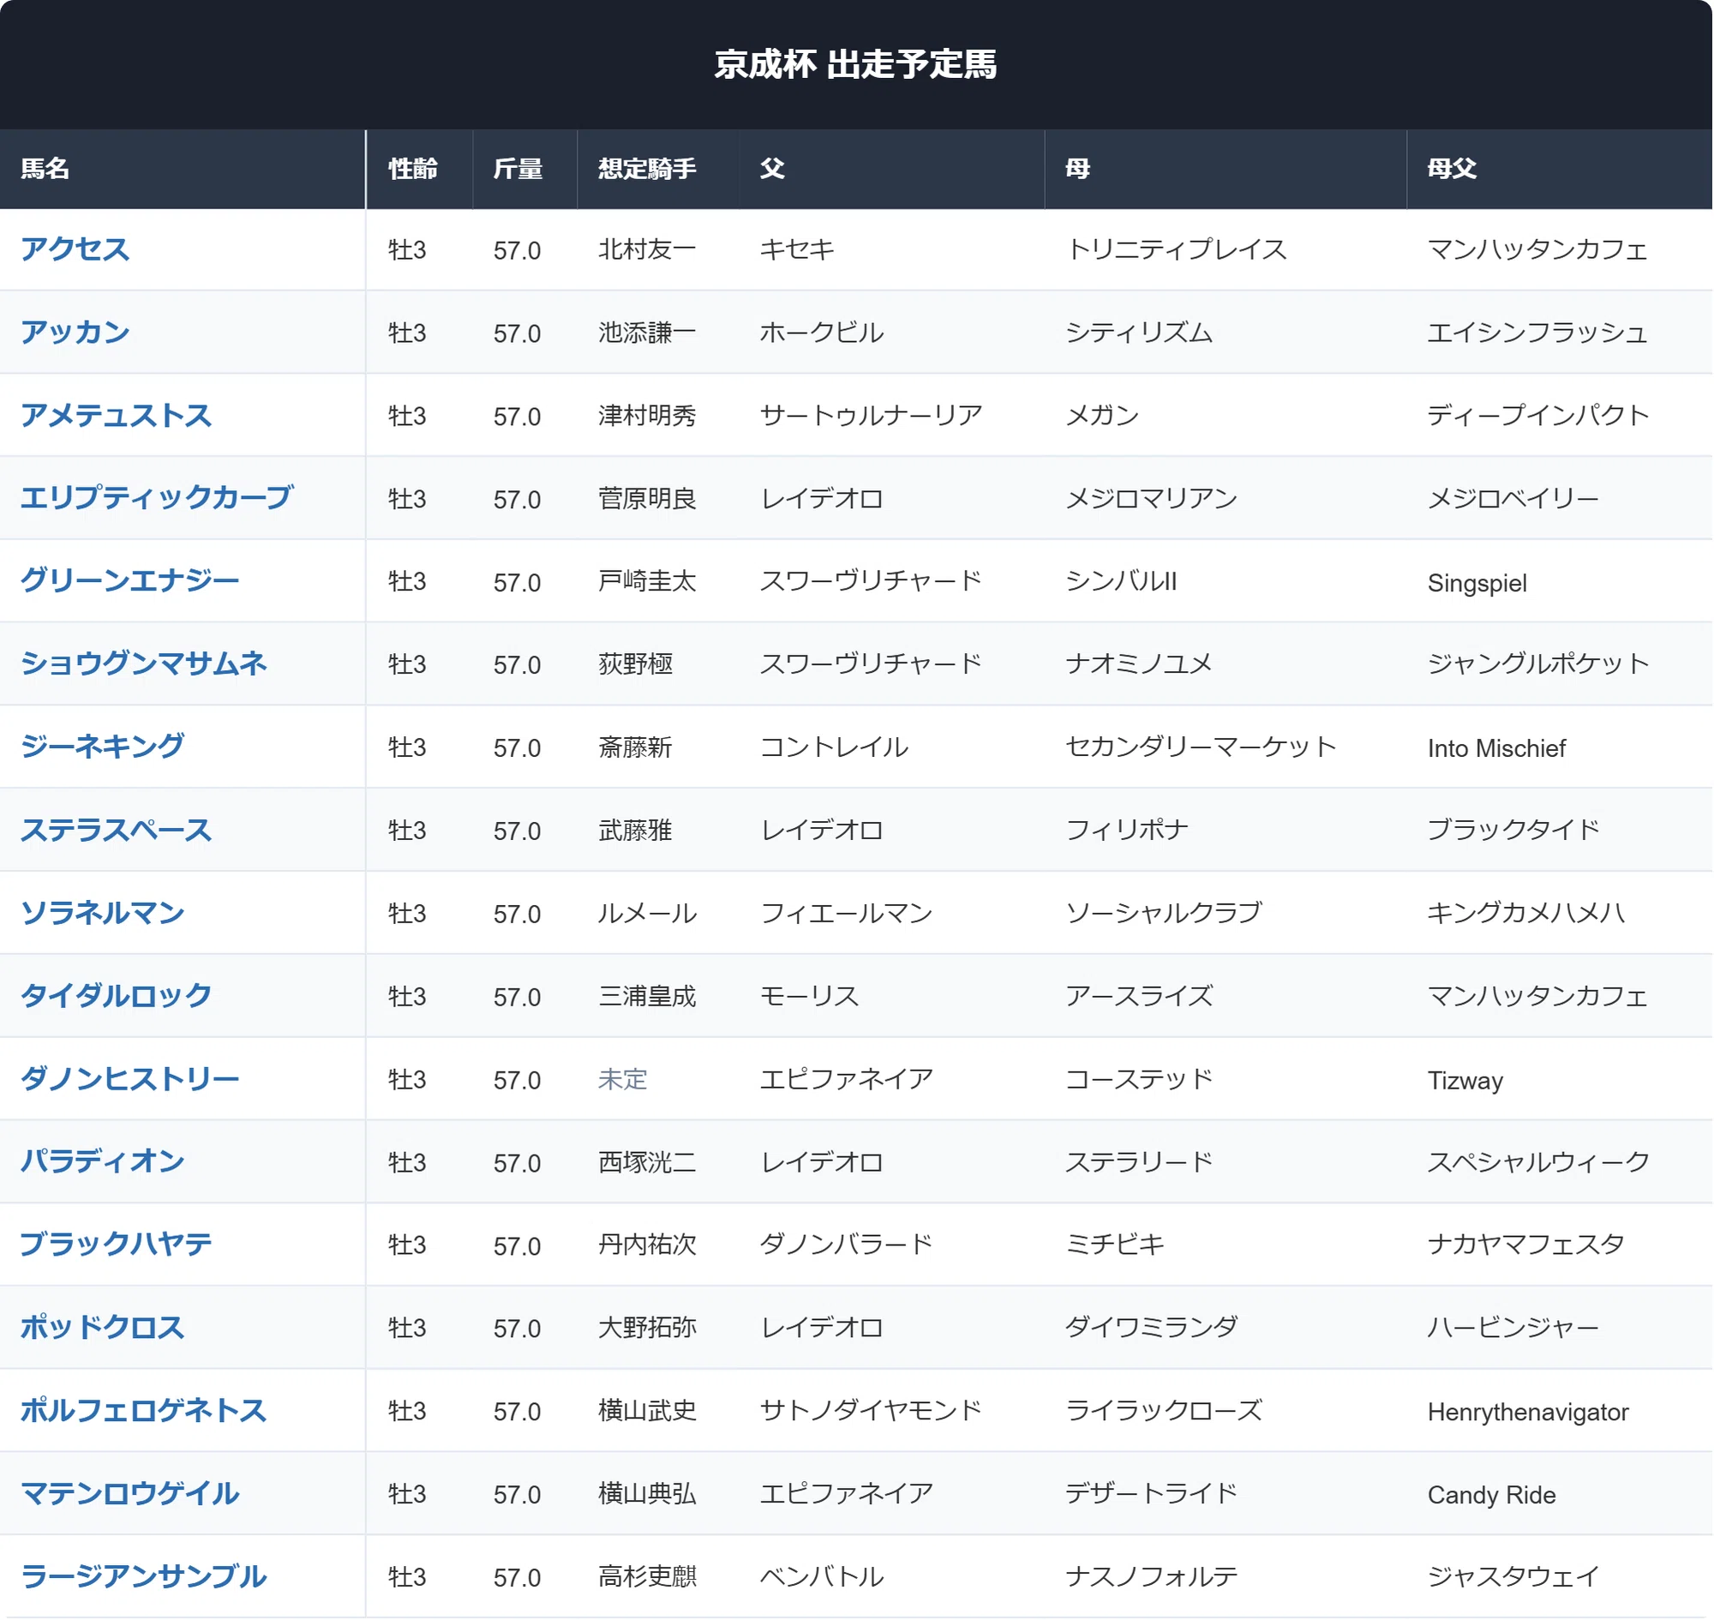This screenshot has width=1714, height=1620.
Task: Open the ダノンヒストリー horse link
Action: click(x=130, y=1079)
